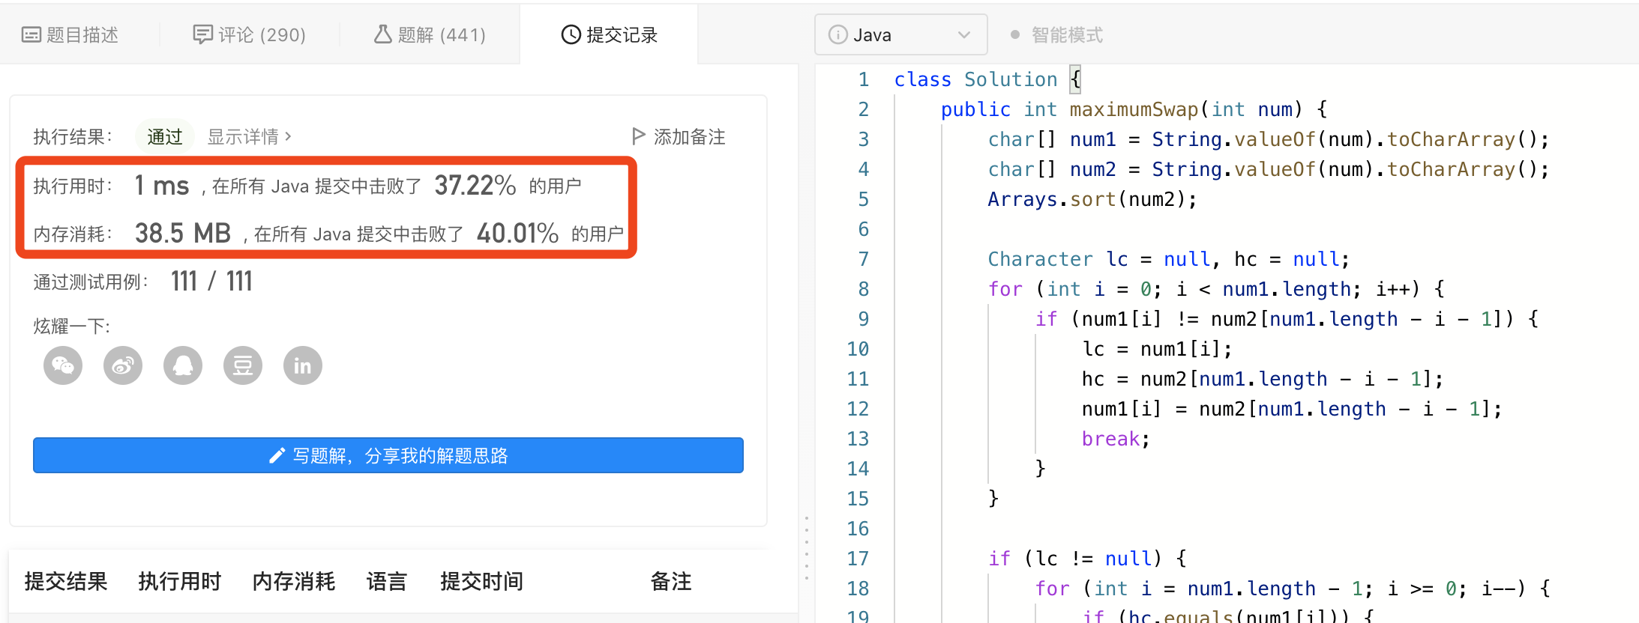Select the 提交记录 tab
Viewport: 1639px width, 623px height.
point(609,34)
